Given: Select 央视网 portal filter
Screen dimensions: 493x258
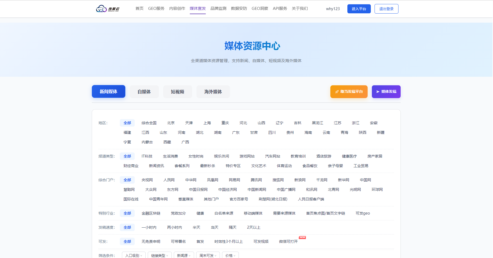Looking at the screenshot, I should click(147, 180).
